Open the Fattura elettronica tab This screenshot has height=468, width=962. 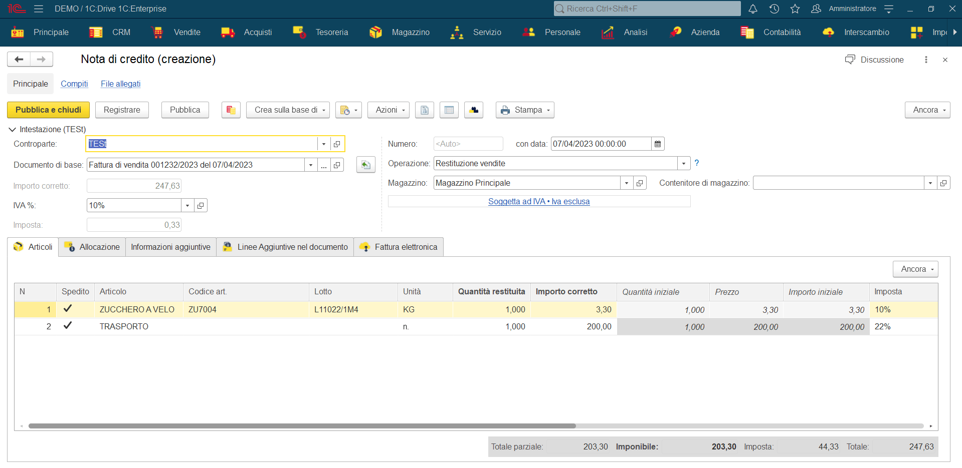(x=399, y=247)
